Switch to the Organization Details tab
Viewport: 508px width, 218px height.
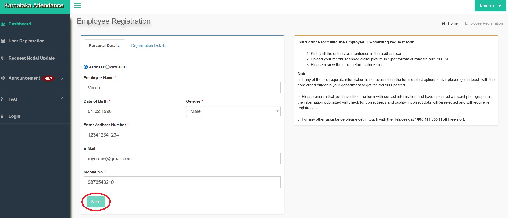tap(148, 46)
